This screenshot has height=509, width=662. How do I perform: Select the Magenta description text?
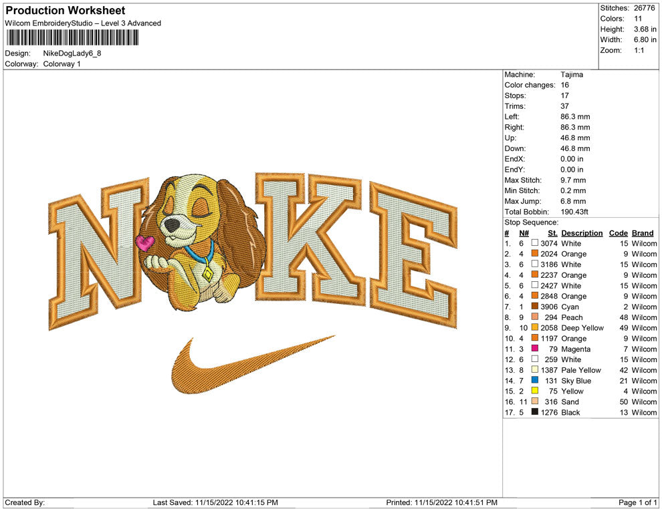pyautogui.click(x=576, y=349)
